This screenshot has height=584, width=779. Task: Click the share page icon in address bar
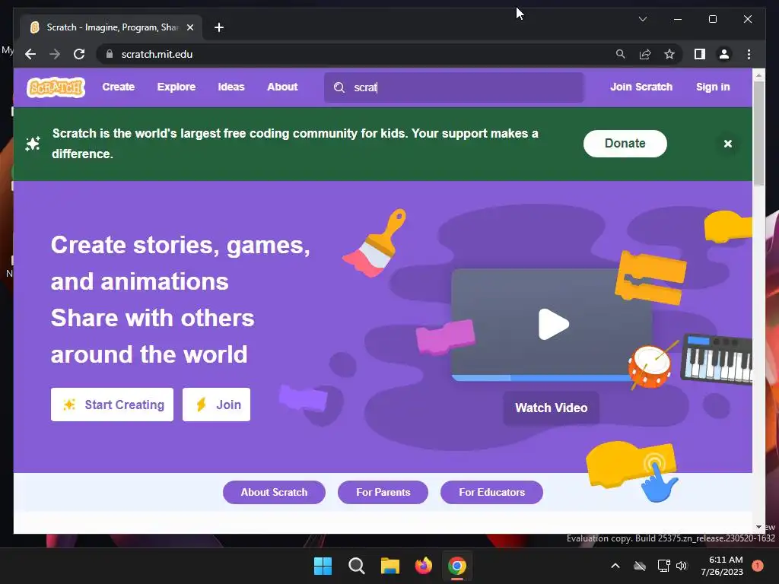pyautogui.click(x=645, y=54)
